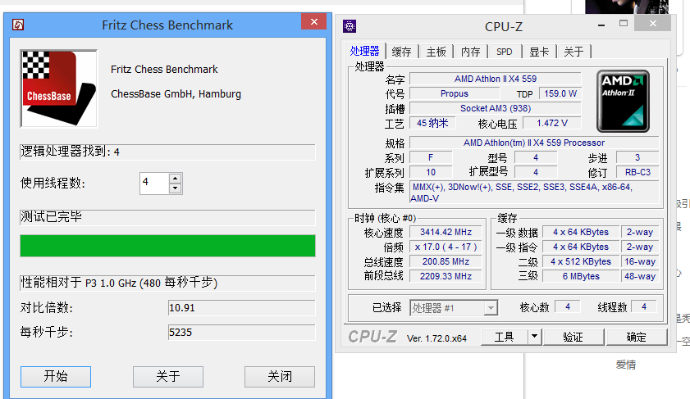The height and width of the screenshot is (399, 690).
Task: Click the multiplier value x 17.0 ( 4 - 17 )
Action: [x=446, y=247]
